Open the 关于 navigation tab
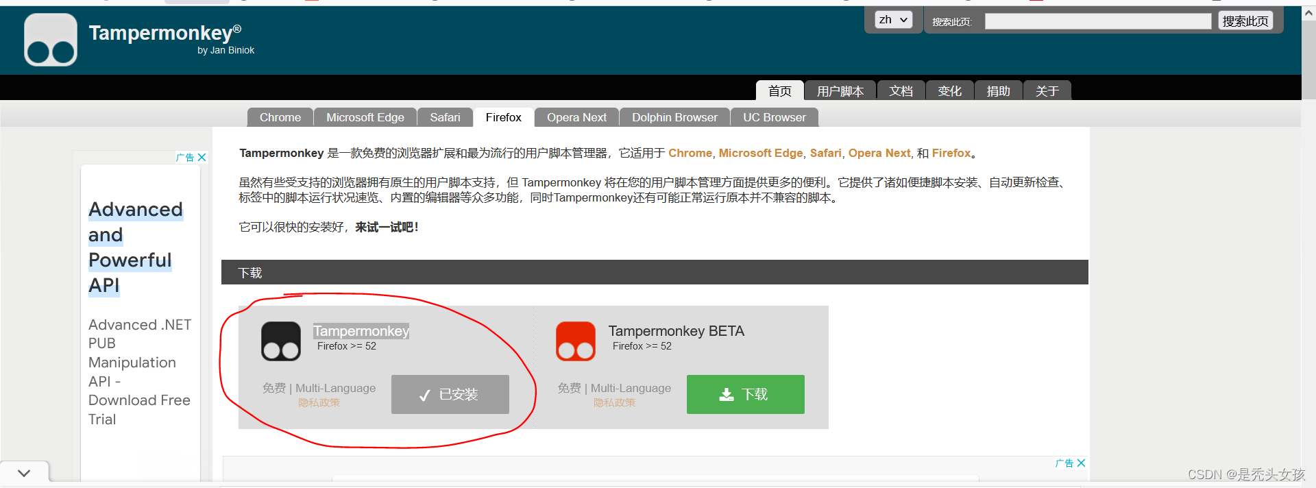Viewport: 1316px width, 488px height. coord(1047,90)
